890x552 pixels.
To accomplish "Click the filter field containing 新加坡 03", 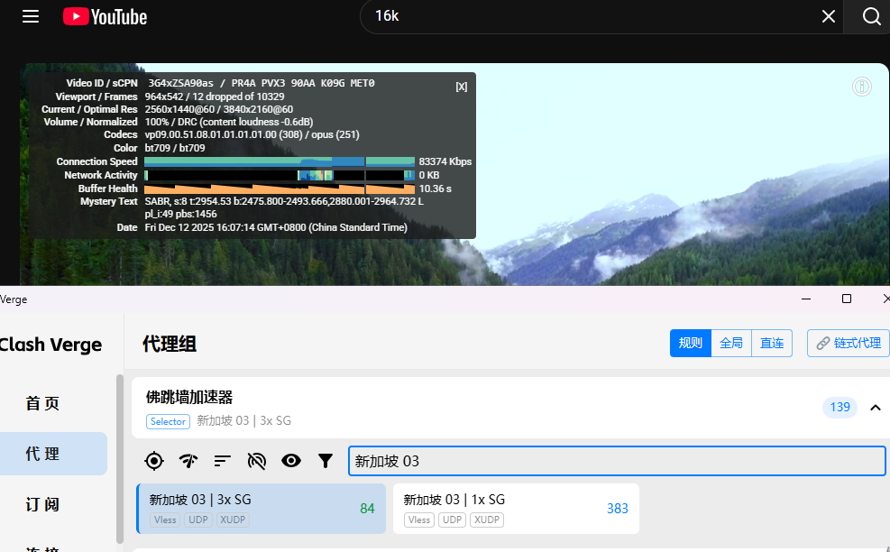I will click(617, 461).
